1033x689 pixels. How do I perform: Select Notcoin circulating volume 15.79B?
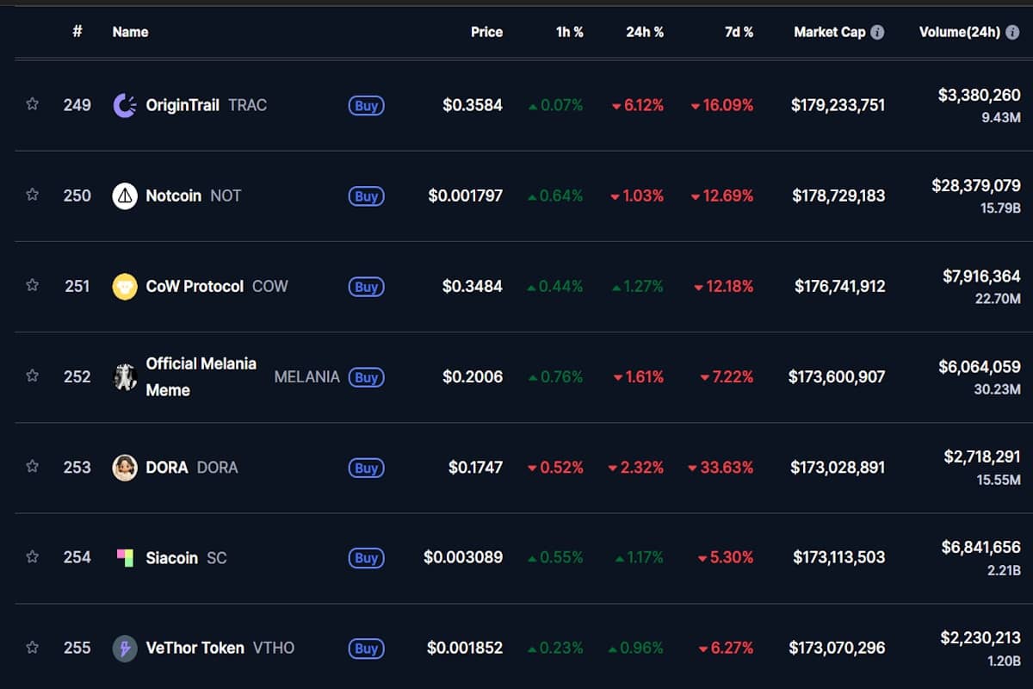[x=1001, y=208]
